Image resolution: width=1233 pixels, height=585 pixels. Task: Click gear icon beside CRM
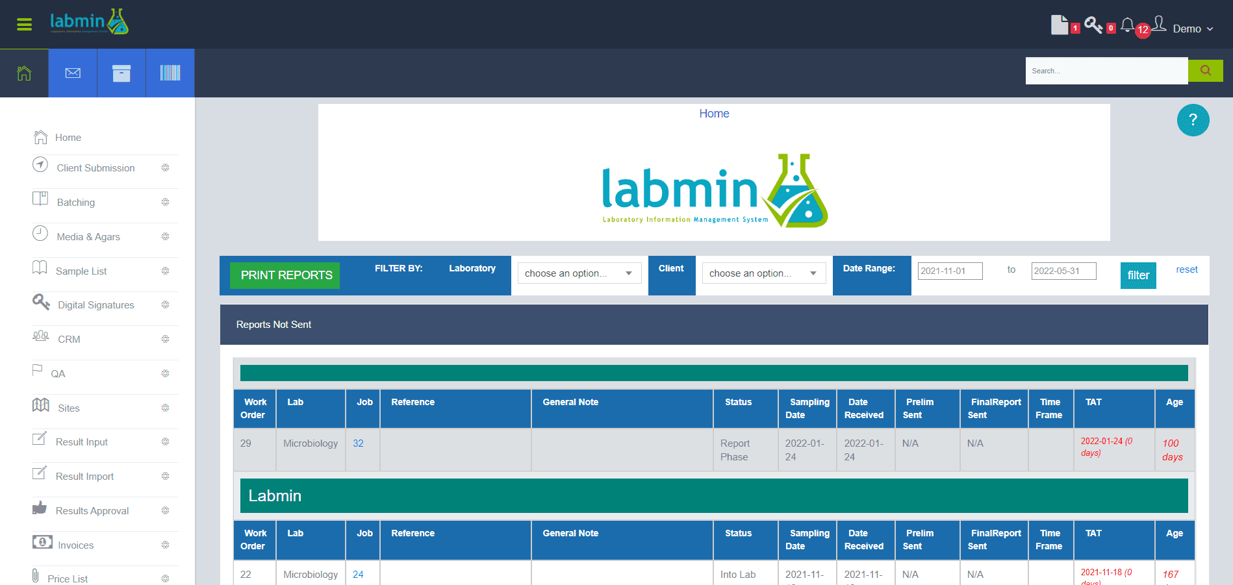(166, 339)
